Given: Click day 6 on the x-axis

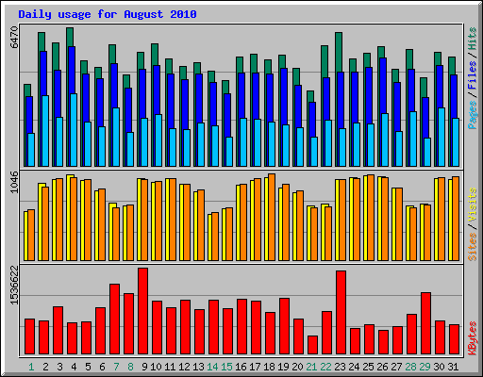Looking at the screenshot, I should 102,367.
